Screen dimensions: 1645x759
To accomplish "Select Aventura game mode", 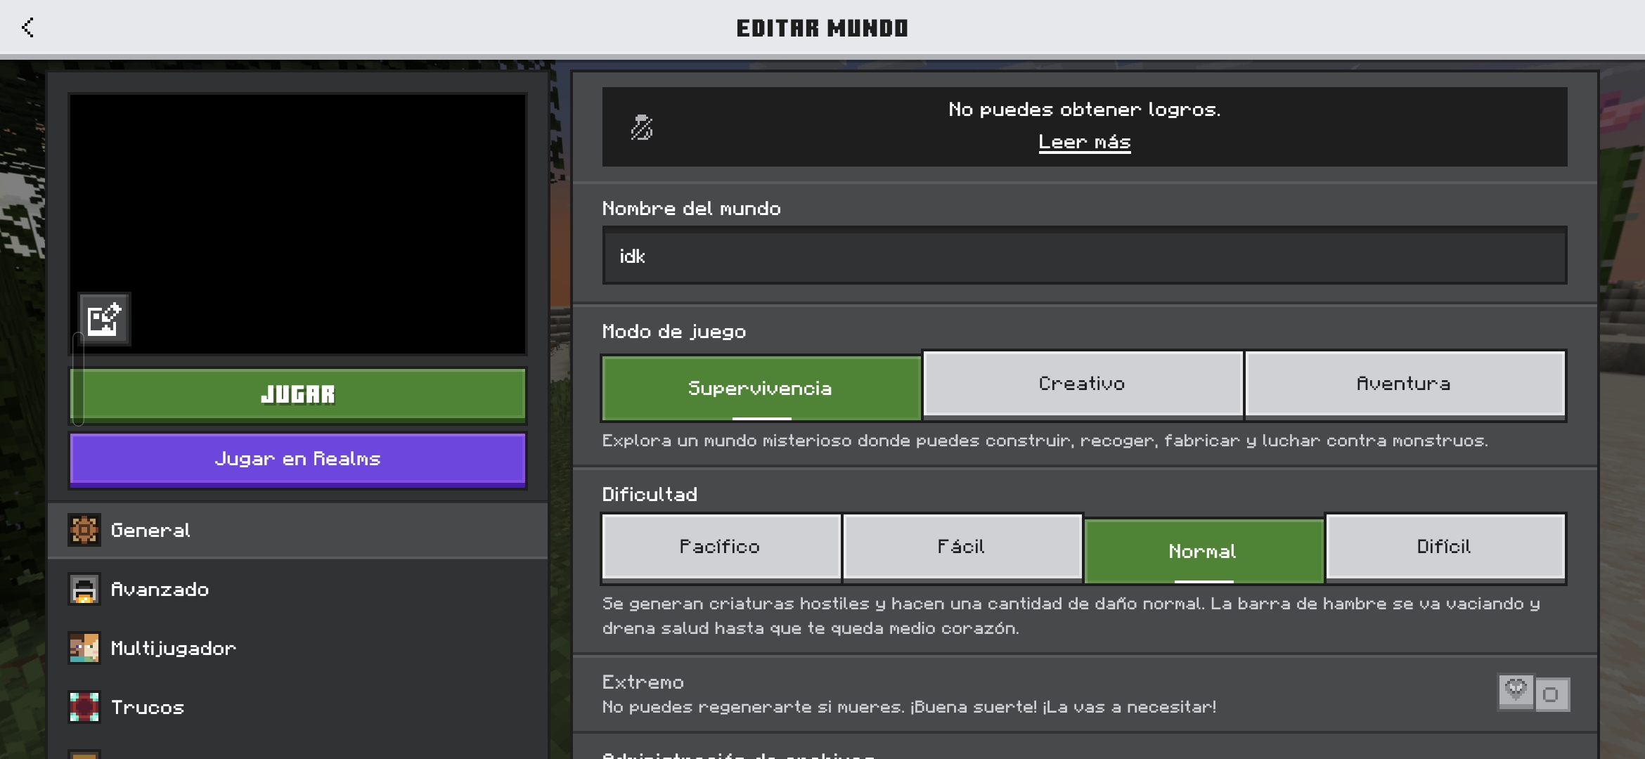I will click(1404, 384).
